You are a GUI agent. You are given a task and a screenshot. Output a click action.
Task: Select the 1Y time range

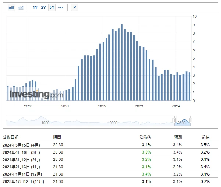(35, 7)
